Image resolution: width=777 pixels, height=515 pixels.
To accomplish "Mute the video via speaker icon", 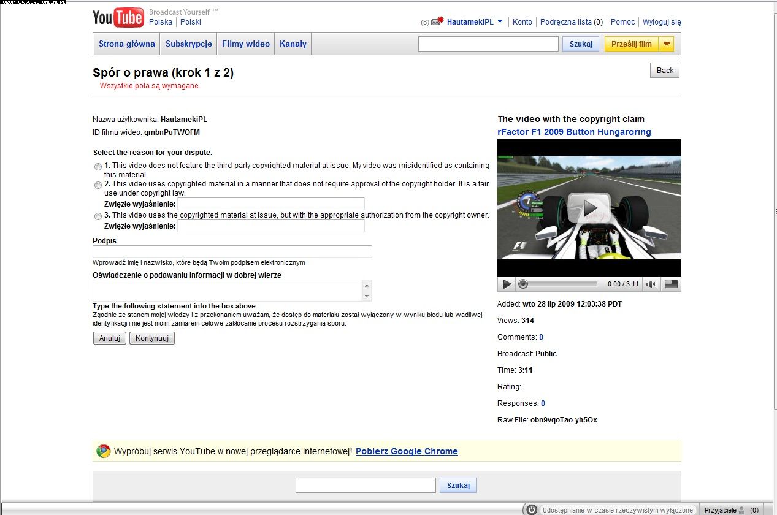I will pyautogui.click(x=652, y=284).
